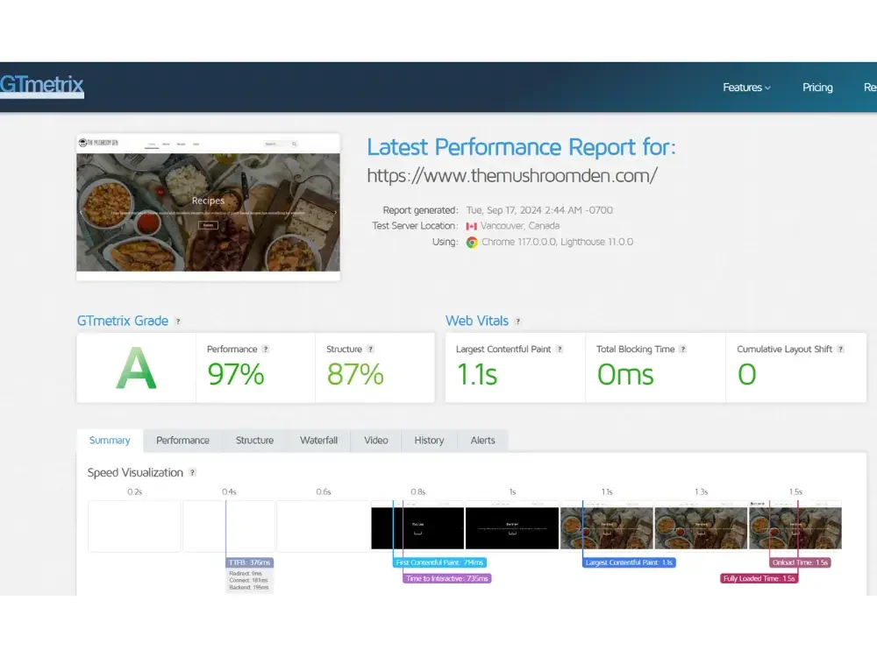Open help for Speed Visualization

[192, 473]
